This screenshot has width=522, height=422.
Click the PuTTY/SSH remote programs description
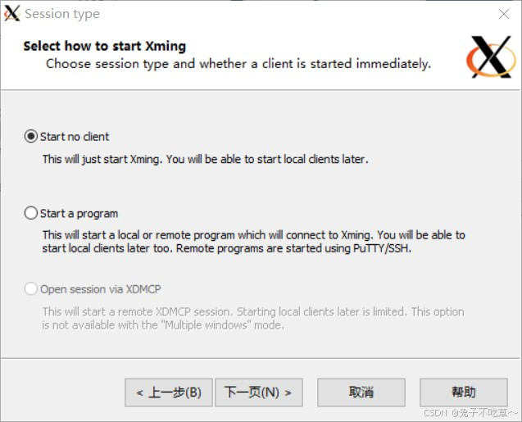[253, 242]
